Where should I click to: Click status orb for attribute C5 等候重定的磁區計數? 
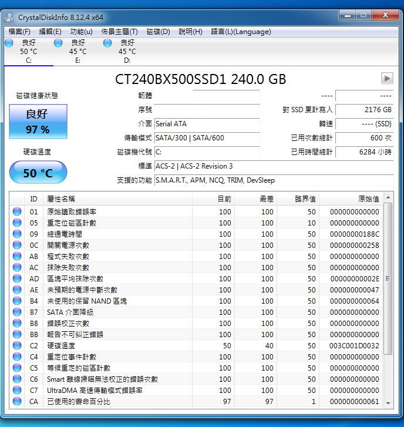17,368
